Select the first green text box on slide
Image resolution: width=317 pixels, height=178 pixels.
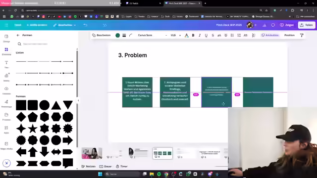tap(137, 92)
